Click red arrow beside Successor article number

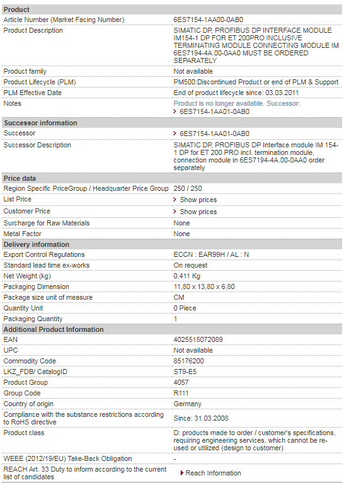(x=175, y=134)
